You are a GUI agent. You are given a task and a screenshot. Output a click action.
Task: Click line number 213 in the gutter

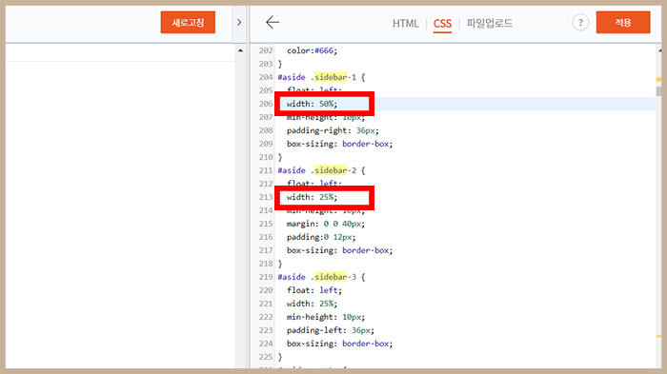click(266, 197)
